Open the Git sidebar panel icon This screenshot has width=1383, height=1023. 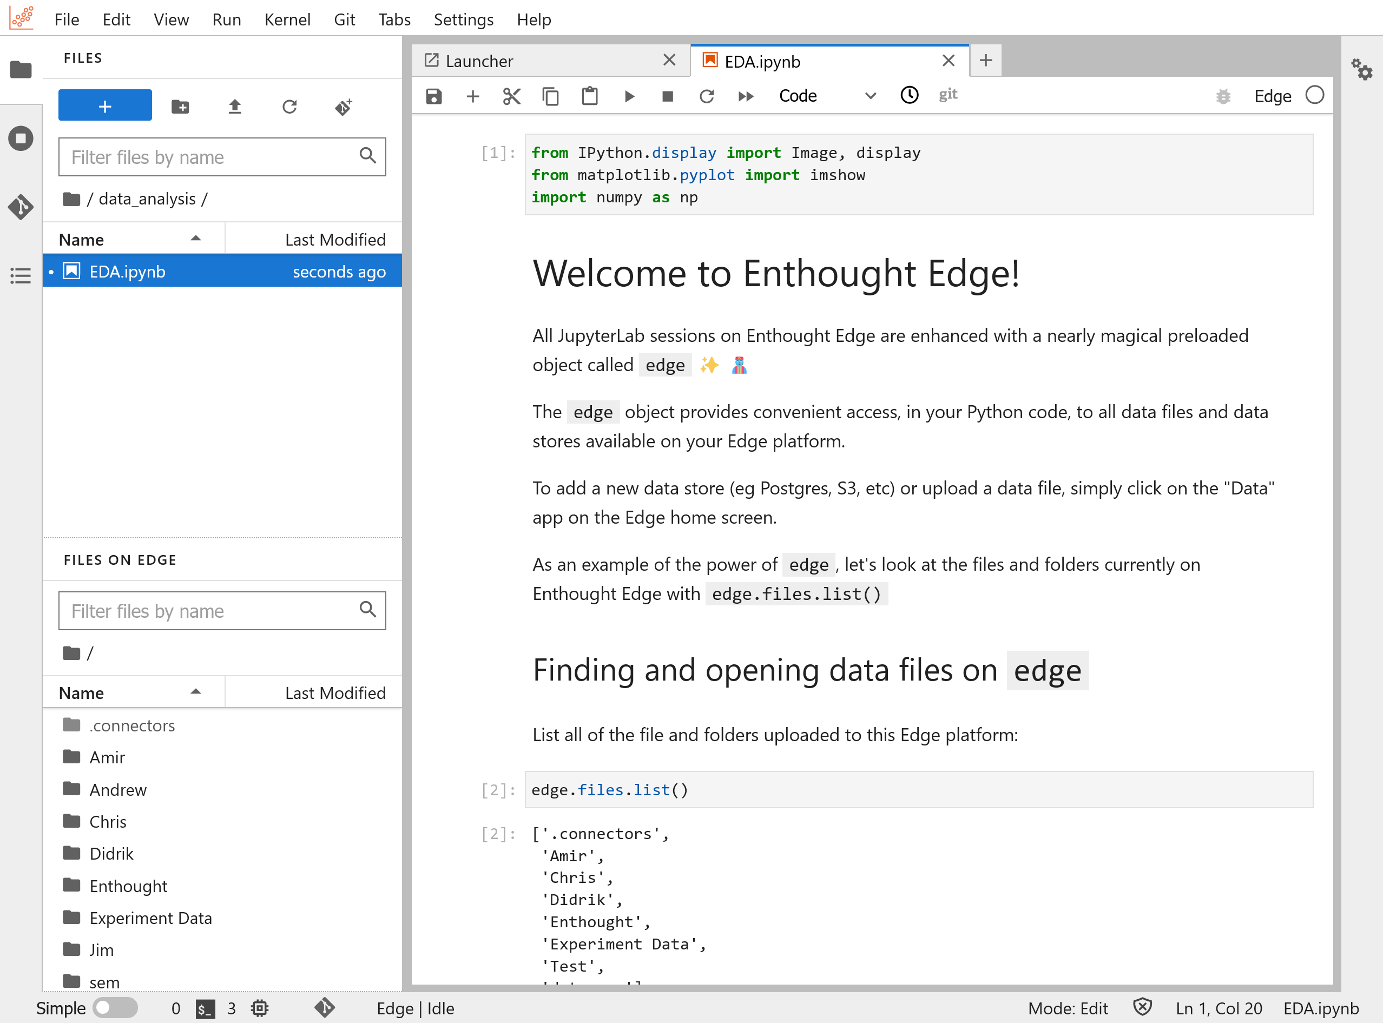(21, 207)
